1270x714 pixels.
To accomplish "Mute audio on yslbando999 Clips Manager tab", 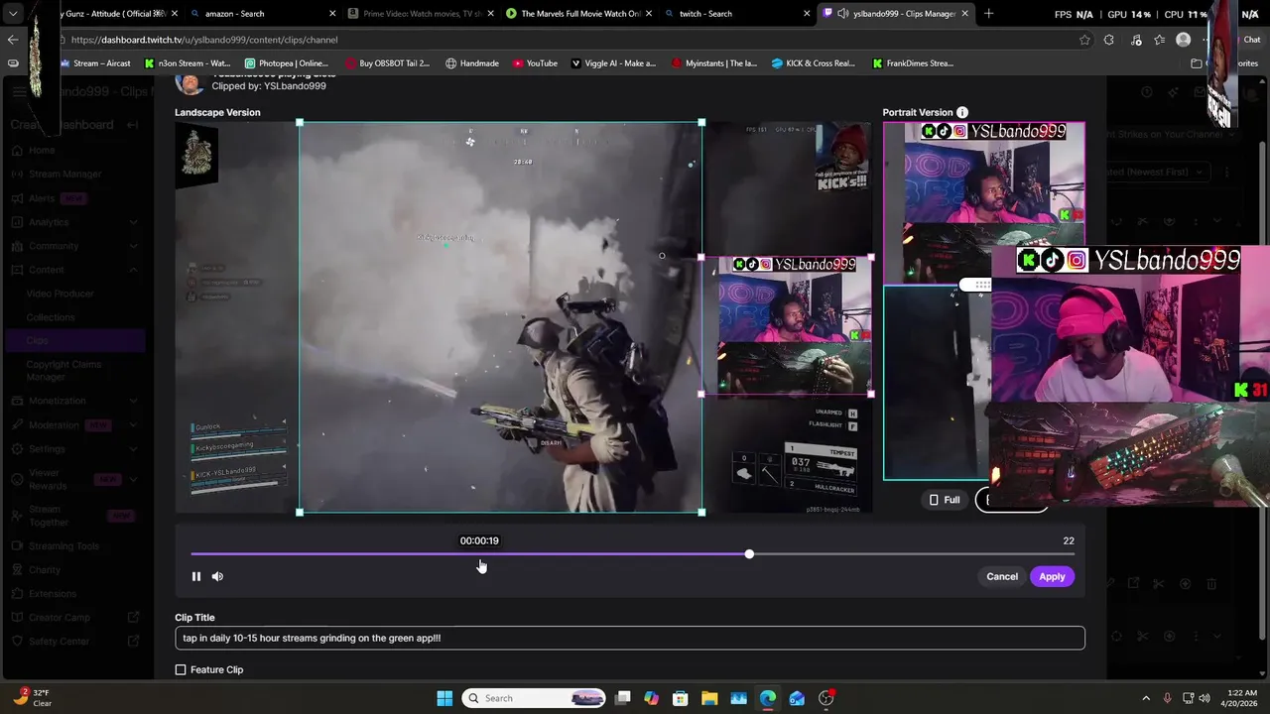I will point(842,14).
